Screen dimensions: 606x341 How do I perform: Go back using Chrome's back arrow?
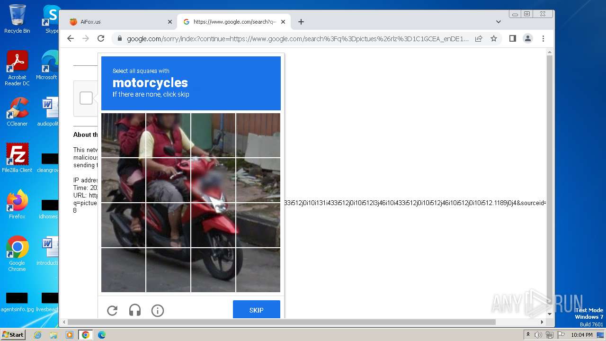click(71, 38)
